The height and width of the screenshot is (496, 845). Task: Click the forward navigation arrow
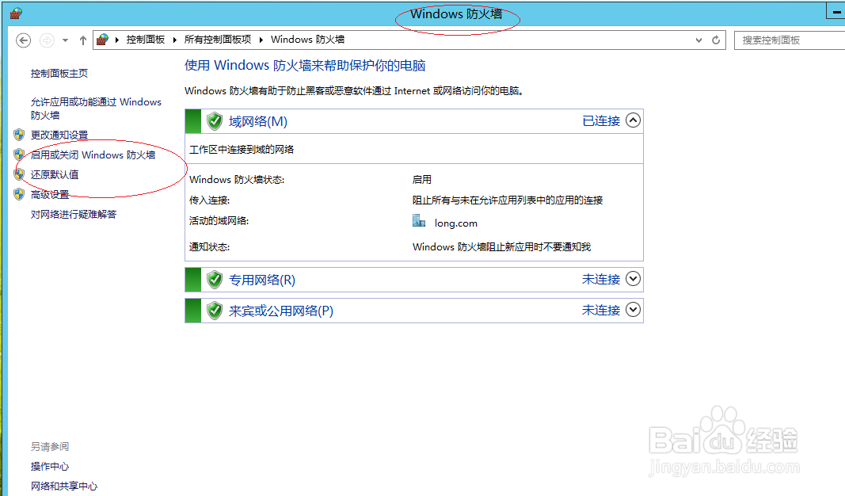pos(48,40)
